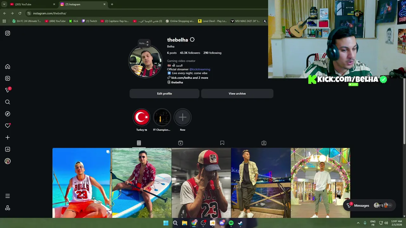This screenshot has height=228, width=406.
Task: Open Discord from the taskbar
Action: [x=222, y=223]
